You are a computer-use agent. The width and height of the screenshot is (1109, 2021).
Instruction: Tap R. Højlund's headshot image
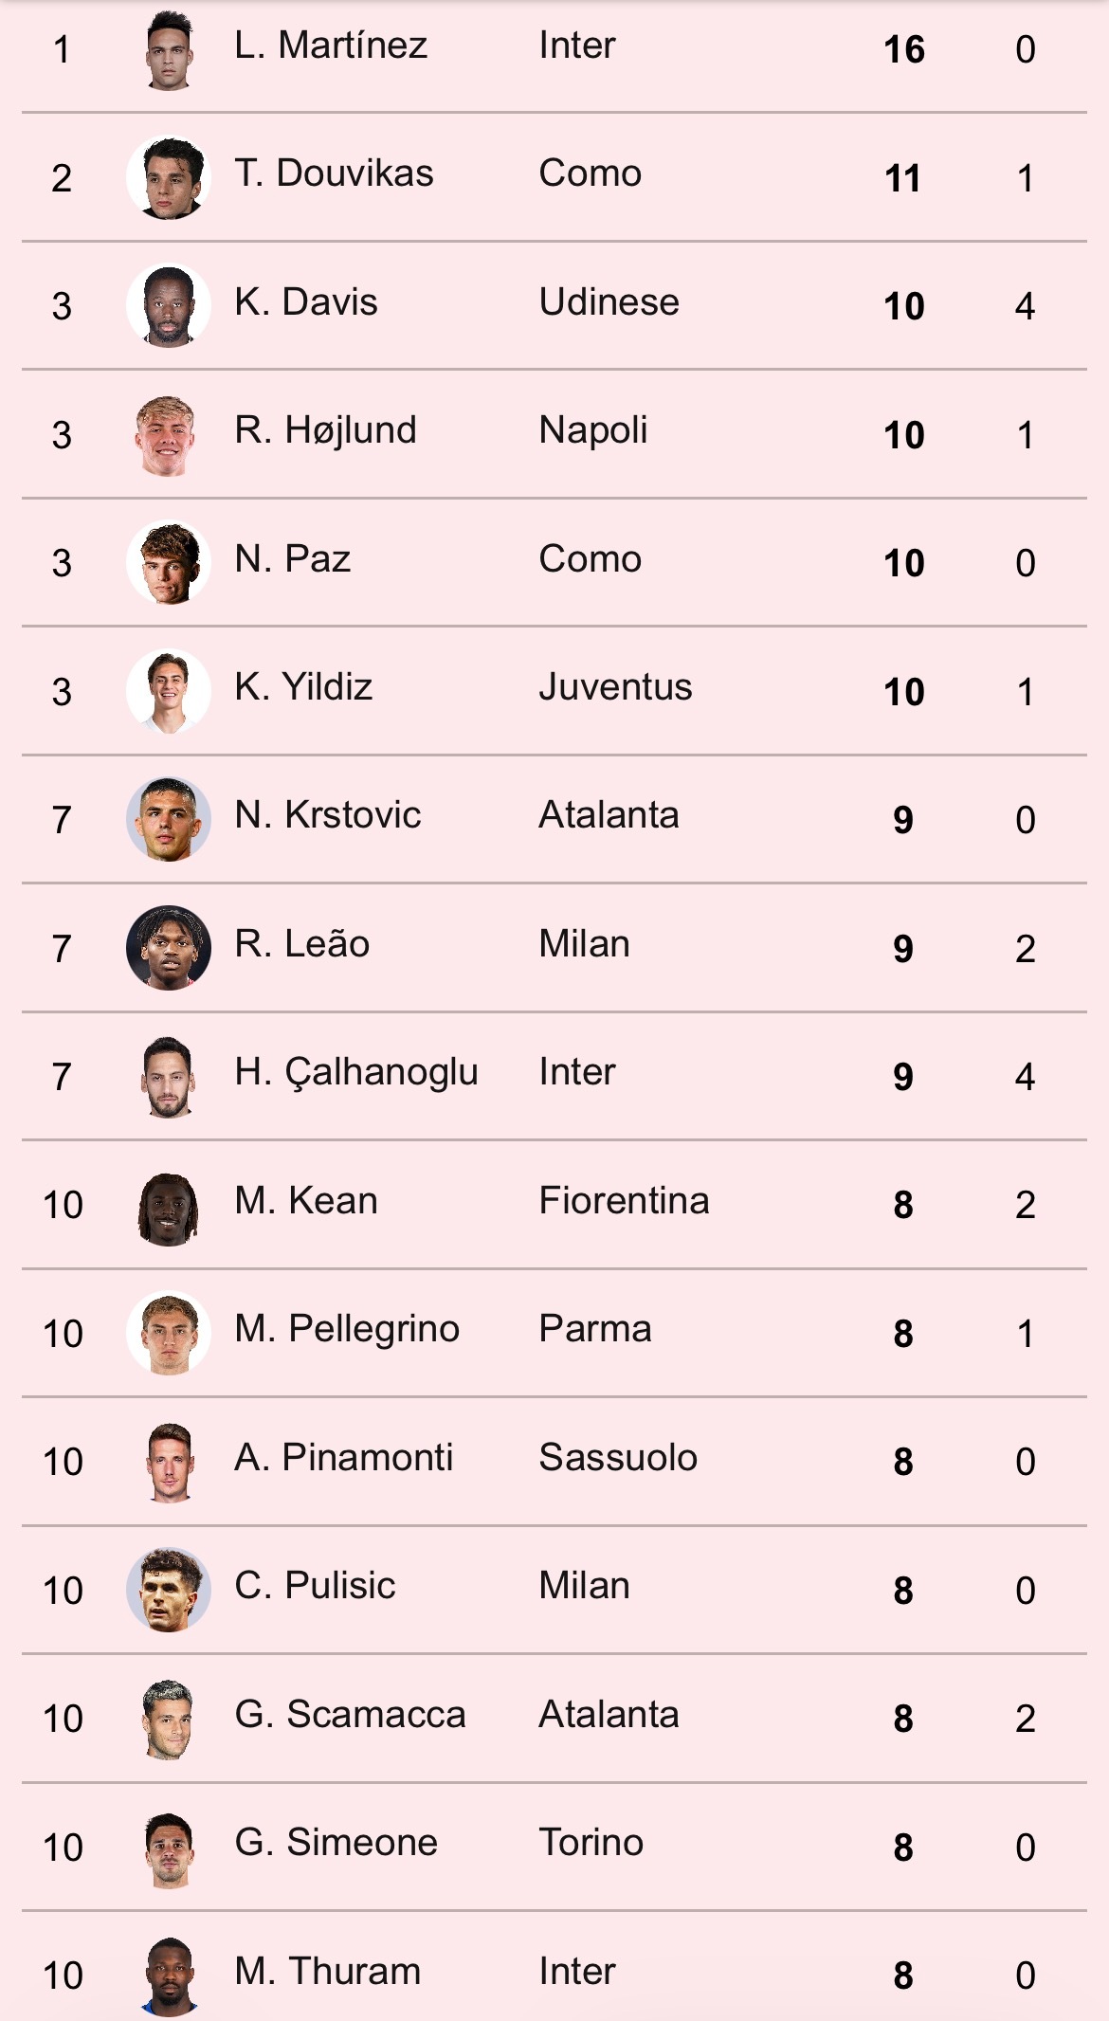click(x=169, y=434)
